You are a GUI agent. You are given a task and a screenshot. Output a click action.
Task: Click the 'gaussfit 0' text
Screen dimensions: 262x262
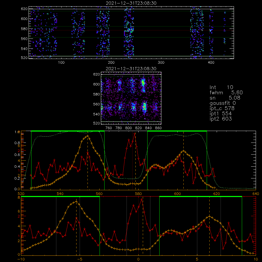click(223, 103)
